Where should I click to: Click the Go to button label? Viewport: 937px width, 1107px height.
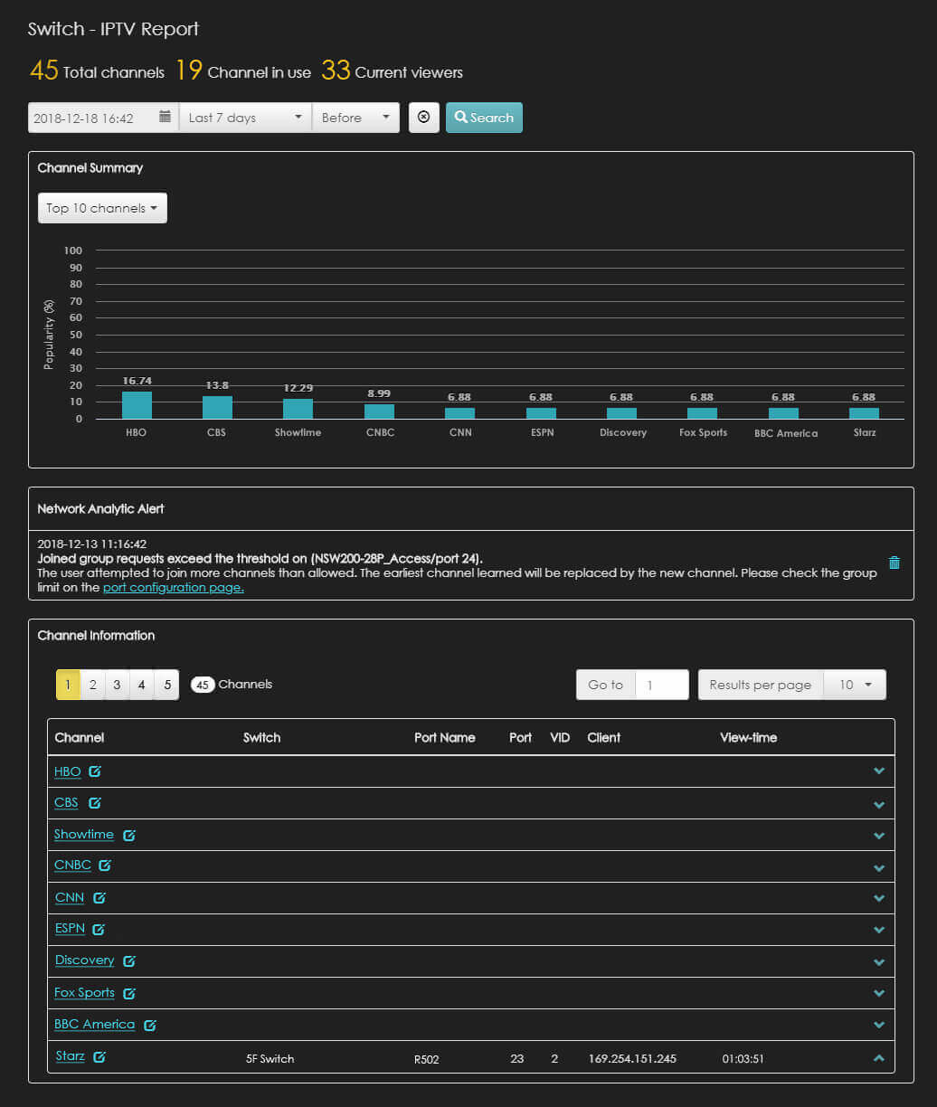[x=606, y=685]
